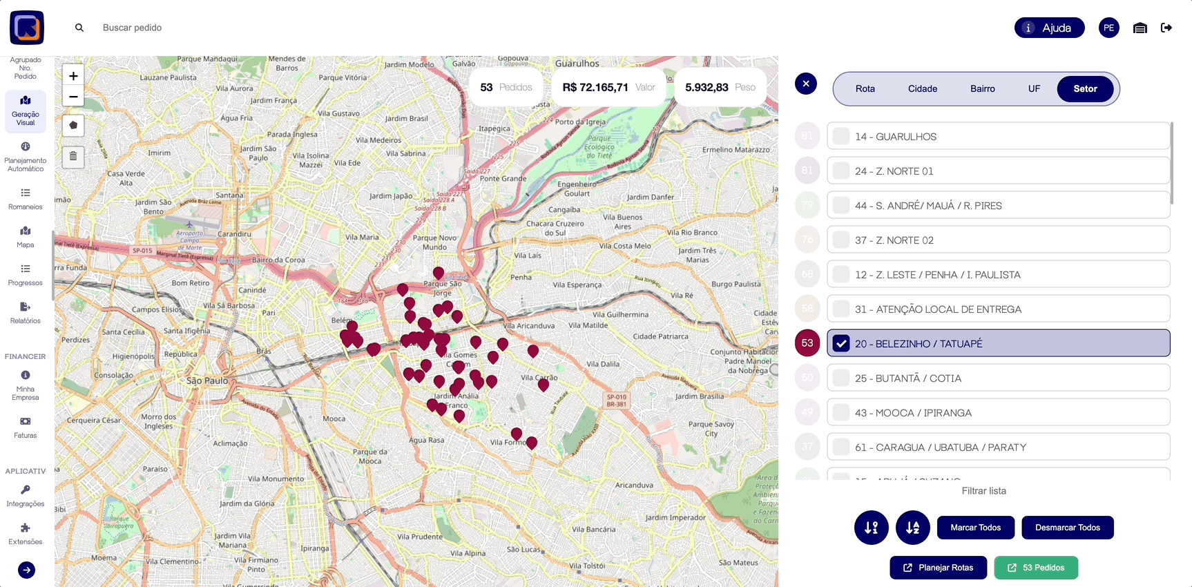Open Planejamento Automático in the sidebar
The image size is (1192, 587).
tap(26, 156)
